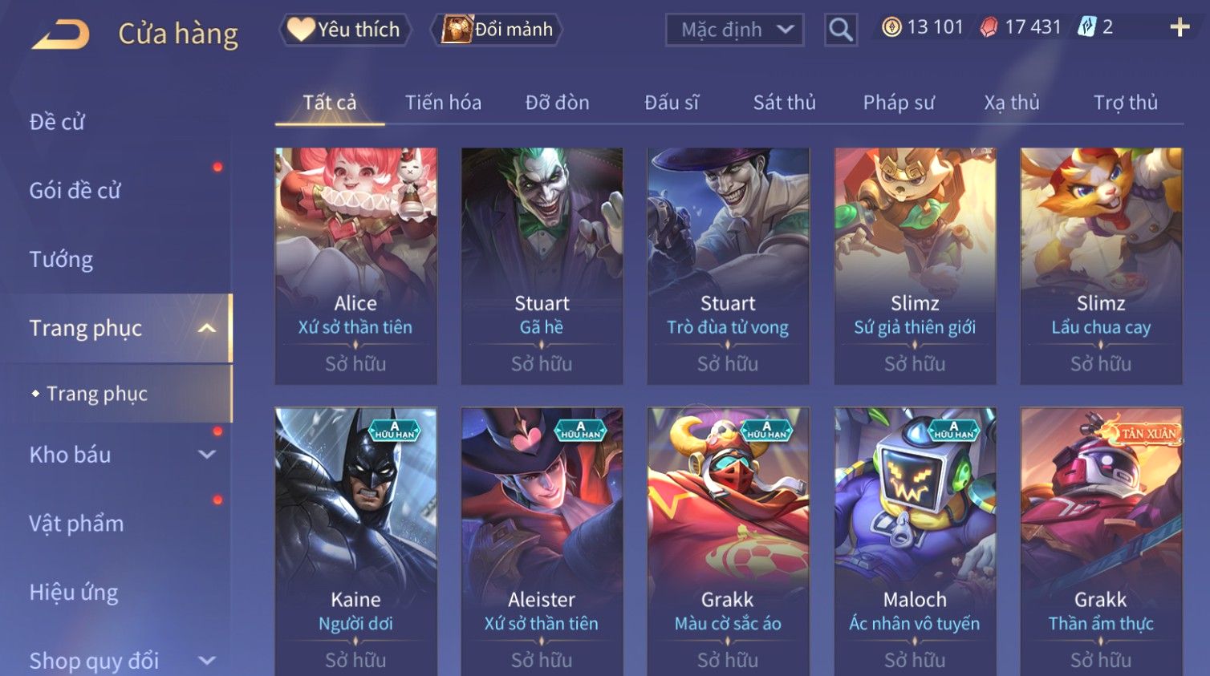Open the Tướng sidebar menu

point(61,260)
